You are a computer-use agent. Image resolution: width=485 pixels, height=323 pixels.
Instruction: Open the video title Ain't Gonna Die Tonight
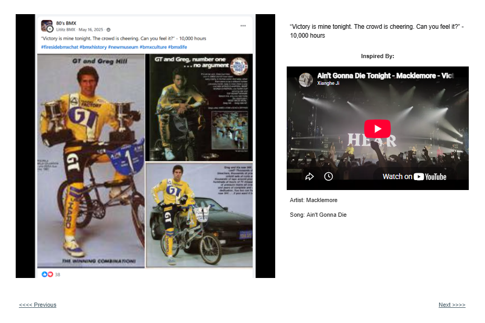[x=385, y=75]
